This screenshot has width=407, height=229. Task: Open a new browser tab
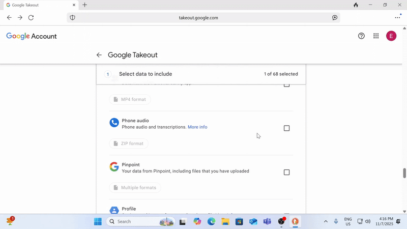coord(84,5)
